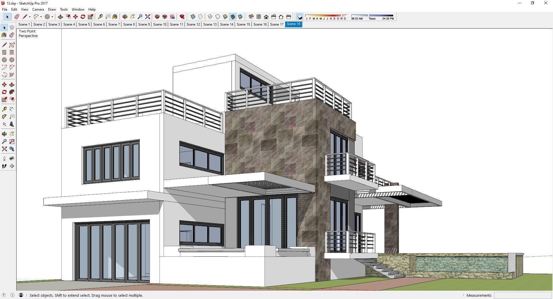
Task: Switch to the Scene 5 tab
Action: coord(84,24)
